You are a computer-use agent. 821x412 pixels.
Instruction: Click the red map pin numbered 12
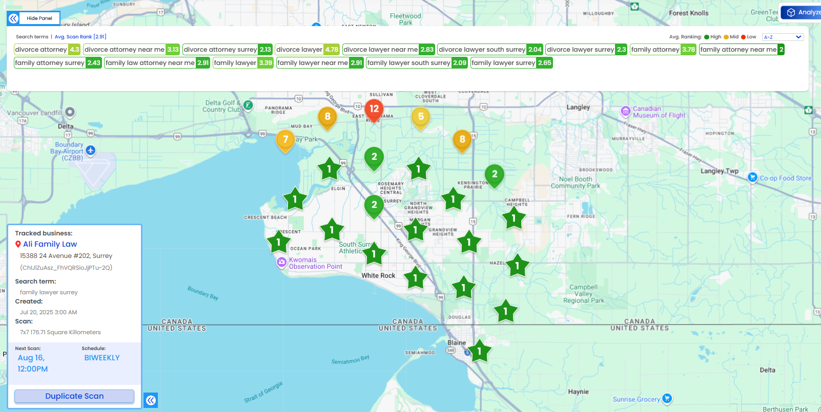[374, 110]
